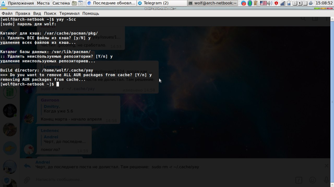Click the red shield info tray icon
The image size is (334, 187).
coord(276,3)
